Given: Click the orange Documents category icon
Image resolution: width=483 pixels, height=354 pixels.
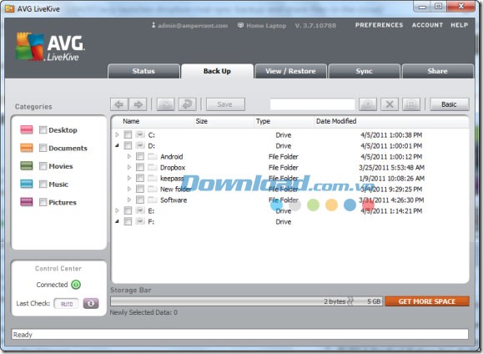Looking at the screenshot, I should [x=27, y=148].
